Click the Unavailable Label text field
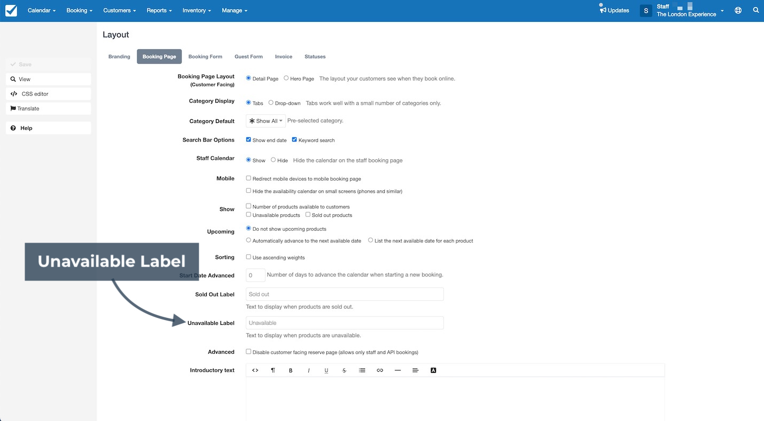This screenshot has width=764, height=421. [x=345, y=323]
